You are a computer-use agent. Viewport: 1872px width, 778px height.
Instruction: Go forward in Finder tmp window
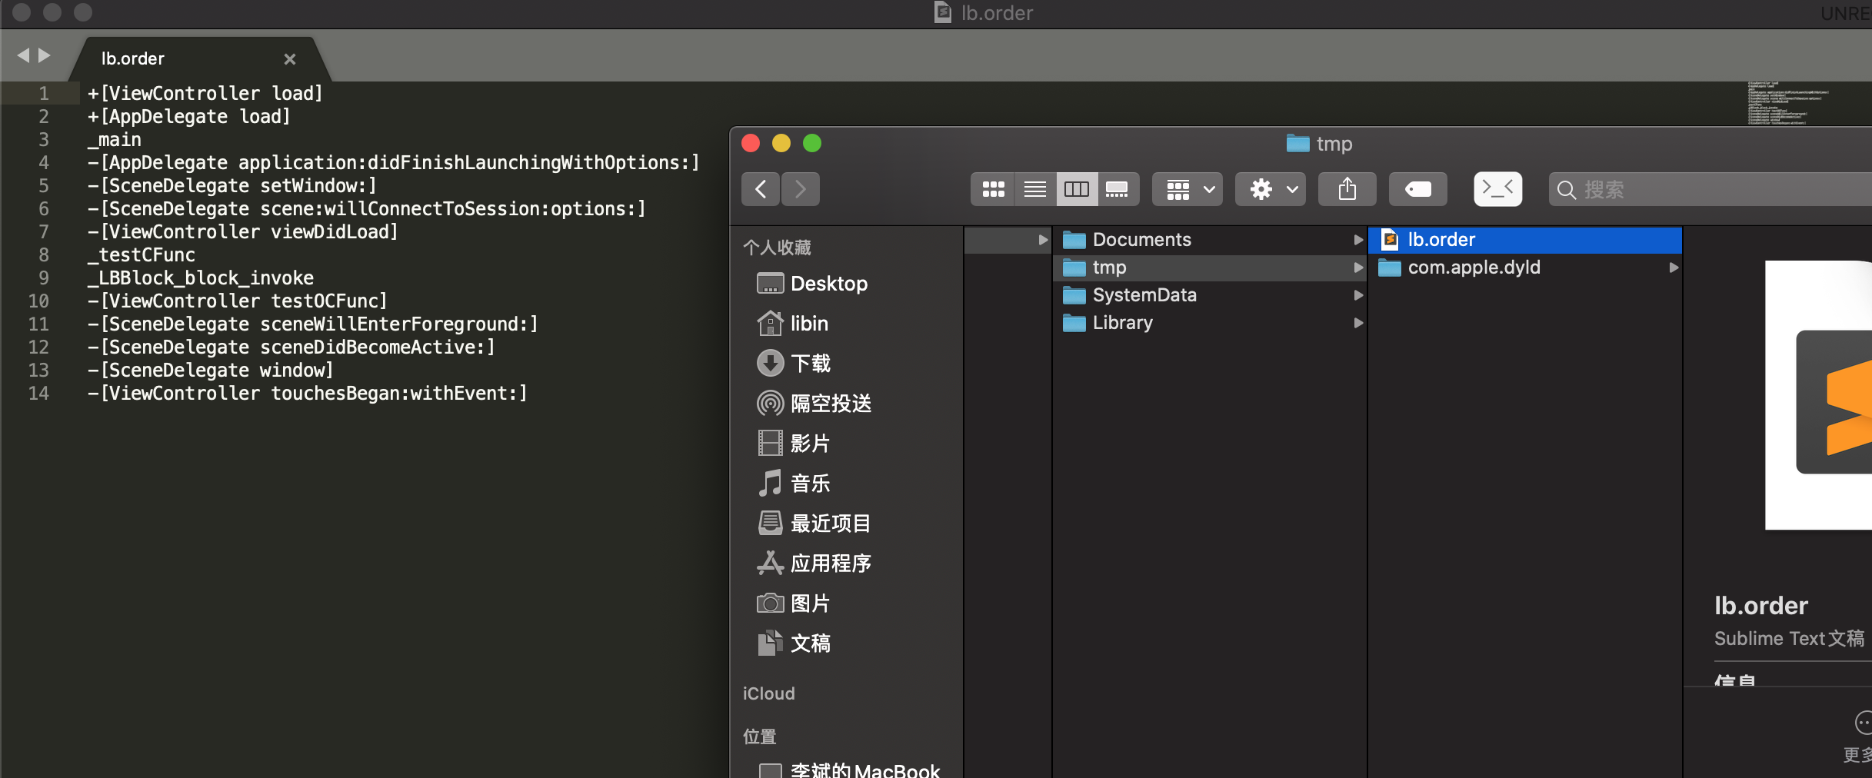pyautogui.click(x=801, y=189)
